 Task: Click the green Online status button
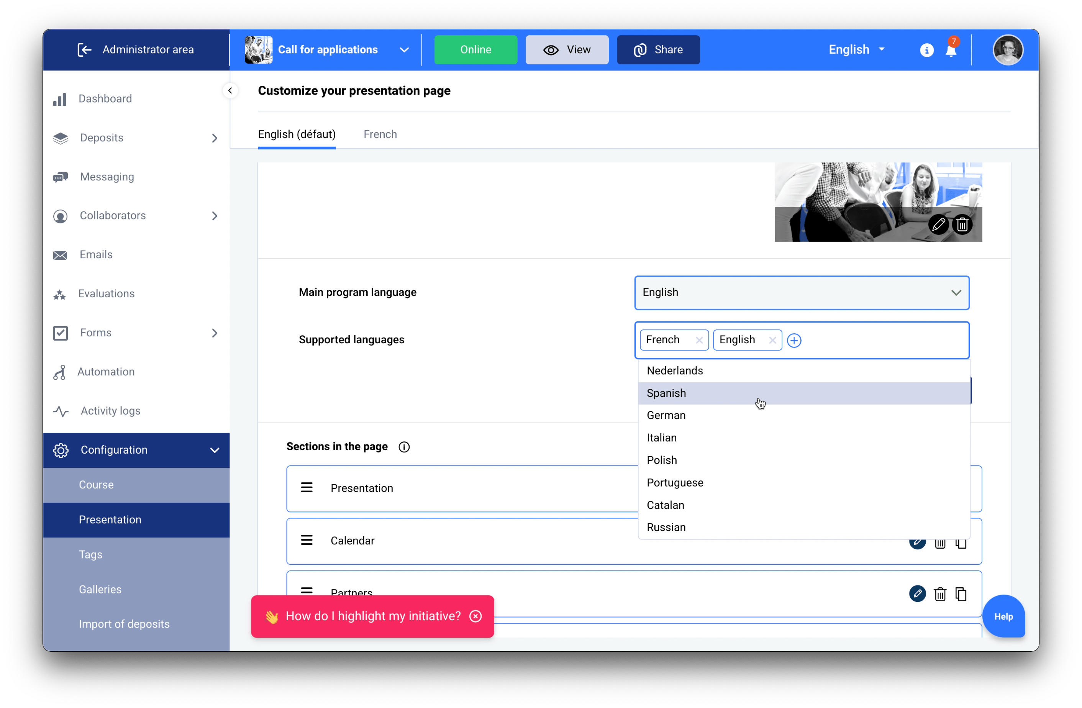tap(475, 49)
